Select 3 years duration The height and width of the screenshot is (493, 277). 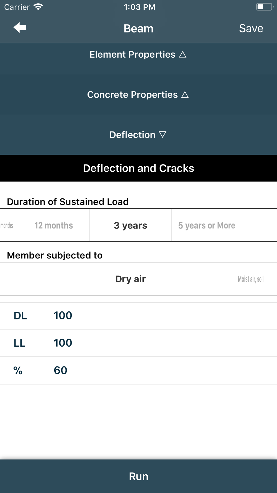pyautogui.click(x=130, y=225)
